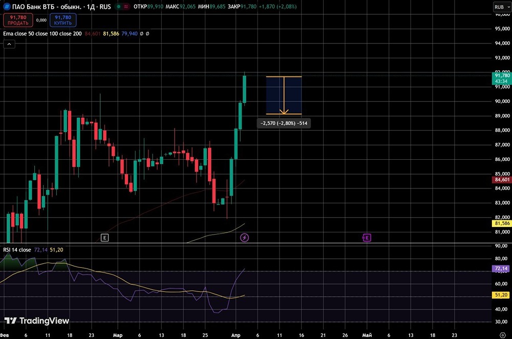Click the measurement label −2,570 (−2,80%) −514
This screenshot has height=339, width=512.
pos(284,123)
